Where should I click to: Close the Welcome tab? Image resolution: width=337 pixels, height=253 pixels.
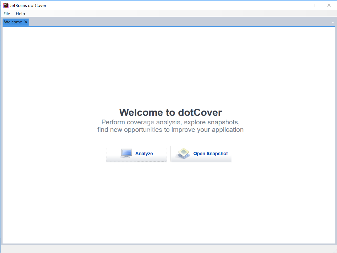click(x=26, y=22)
